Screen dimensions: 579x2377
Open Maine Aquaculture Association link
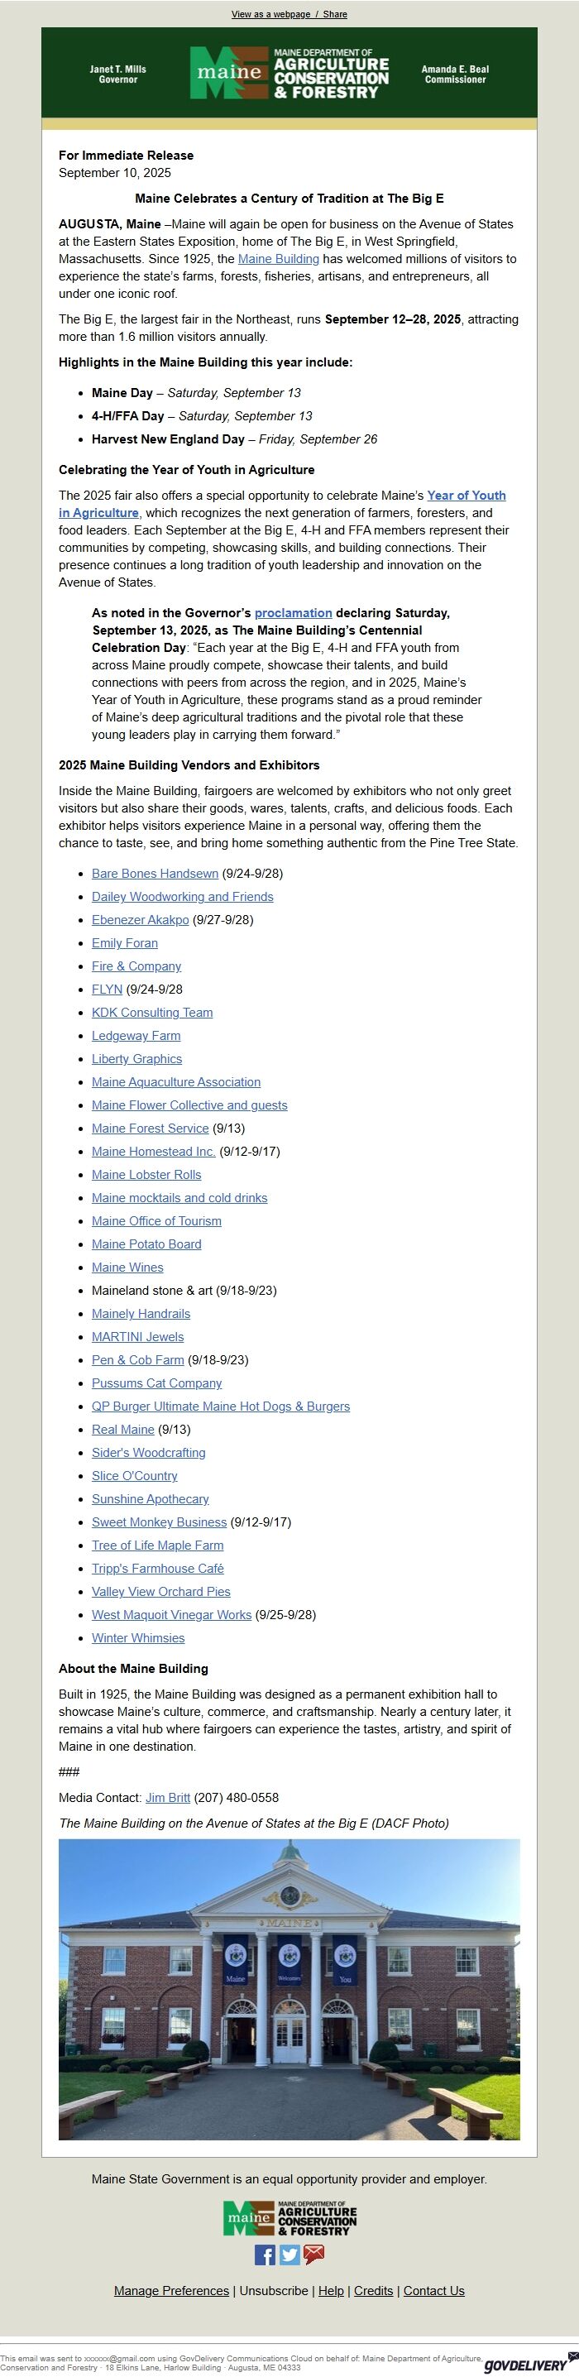[176, 1081]
